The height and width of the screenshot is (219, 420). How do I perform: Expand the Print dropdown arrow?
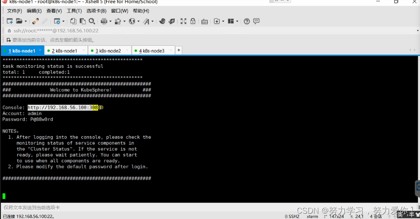pos(110,22)
